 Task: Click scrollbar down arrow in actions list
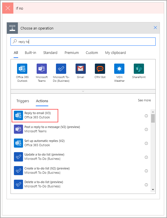click(x=153, y=190)
